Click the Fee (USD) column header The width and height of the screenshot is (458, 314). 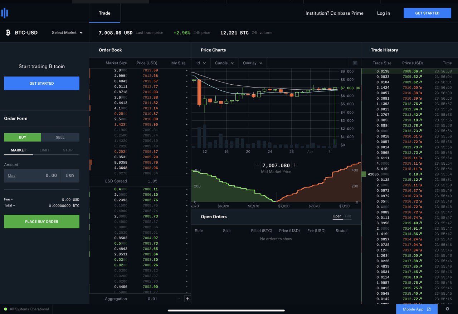click(316, 231)
